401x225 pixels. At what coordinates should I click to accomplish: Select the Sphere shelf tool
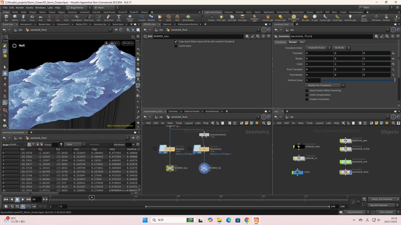(x=15, y=17)
